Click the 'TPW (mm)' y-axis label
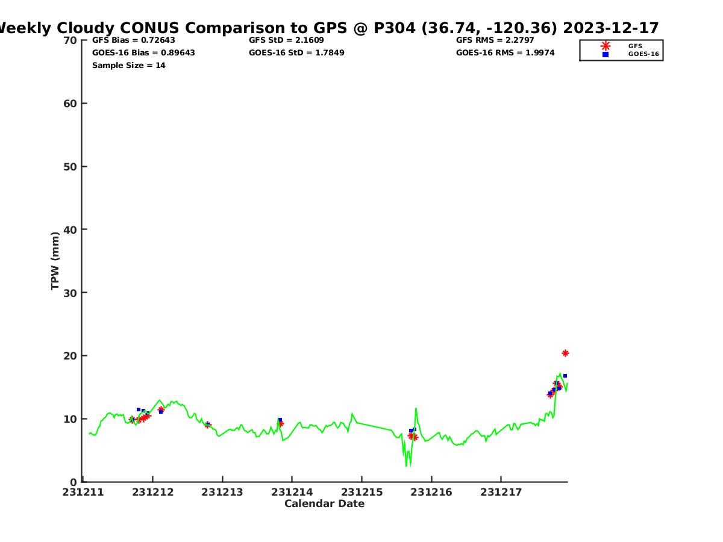The height and width of the screenshot is (542, 723). 55,261
